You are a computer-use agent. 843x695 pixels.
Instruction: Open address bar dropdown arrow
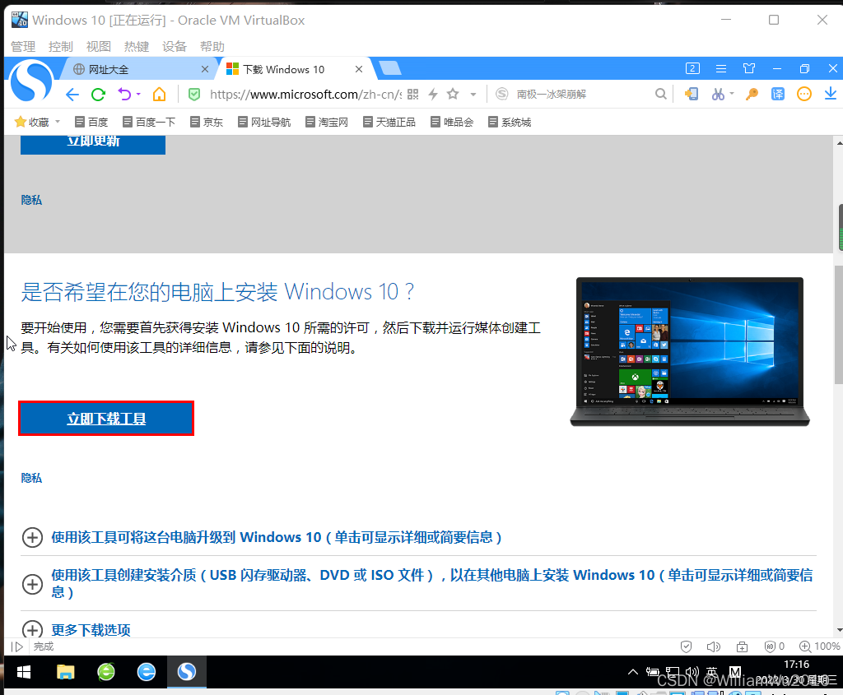point(473,95)
